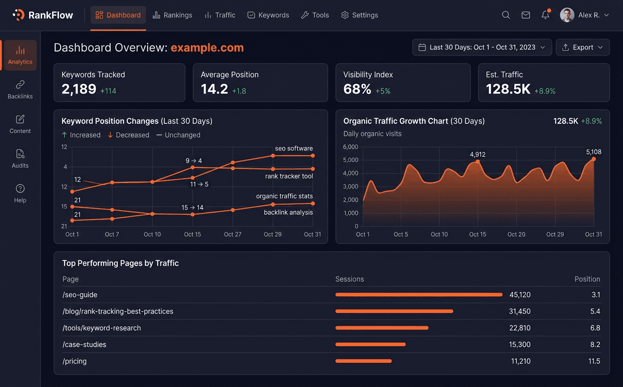This screenshot has width=623, height=387.
Task: Click the 15 → 14 position change label
Action: pyautogui.click(x=192, y=208)
